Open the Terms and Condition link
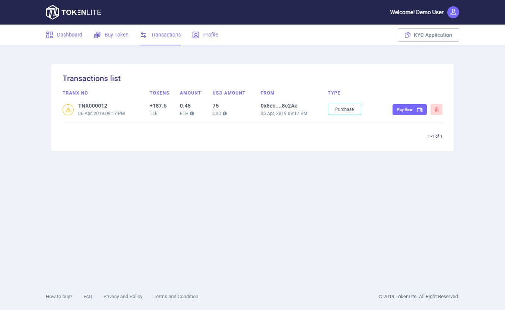505x310 pixels. (x=176, y=297)
